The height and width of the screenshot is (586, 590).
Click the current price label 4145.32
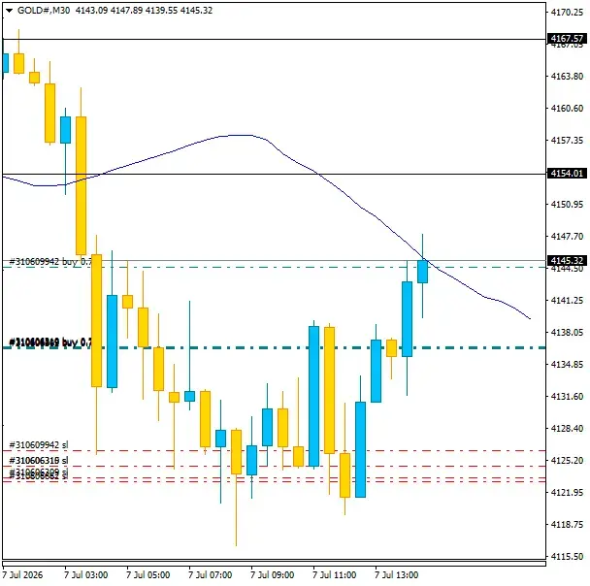pyautogui.click(x=567, y=260)
